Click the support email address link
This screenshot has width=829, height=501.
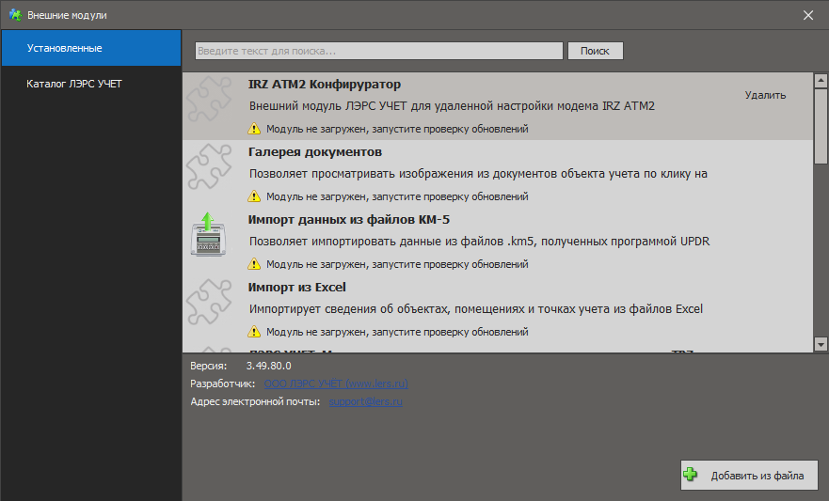pyautogui.click(x=365, y=401)
